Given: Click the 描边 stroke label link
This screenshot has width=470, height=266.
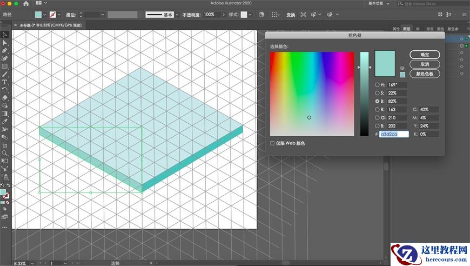Looking at the screenshot, I should (71, 15).
